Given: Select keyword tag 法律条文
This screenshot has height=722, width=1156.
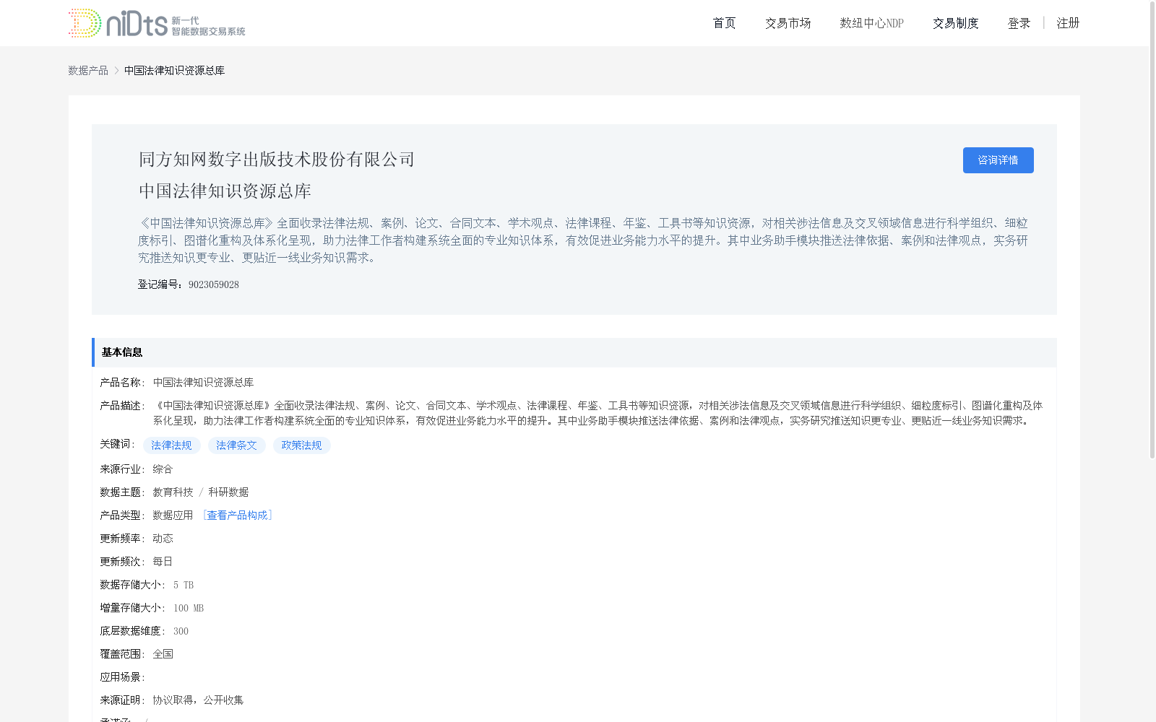Looking at the screenshot, I should (x=236, y=445).
